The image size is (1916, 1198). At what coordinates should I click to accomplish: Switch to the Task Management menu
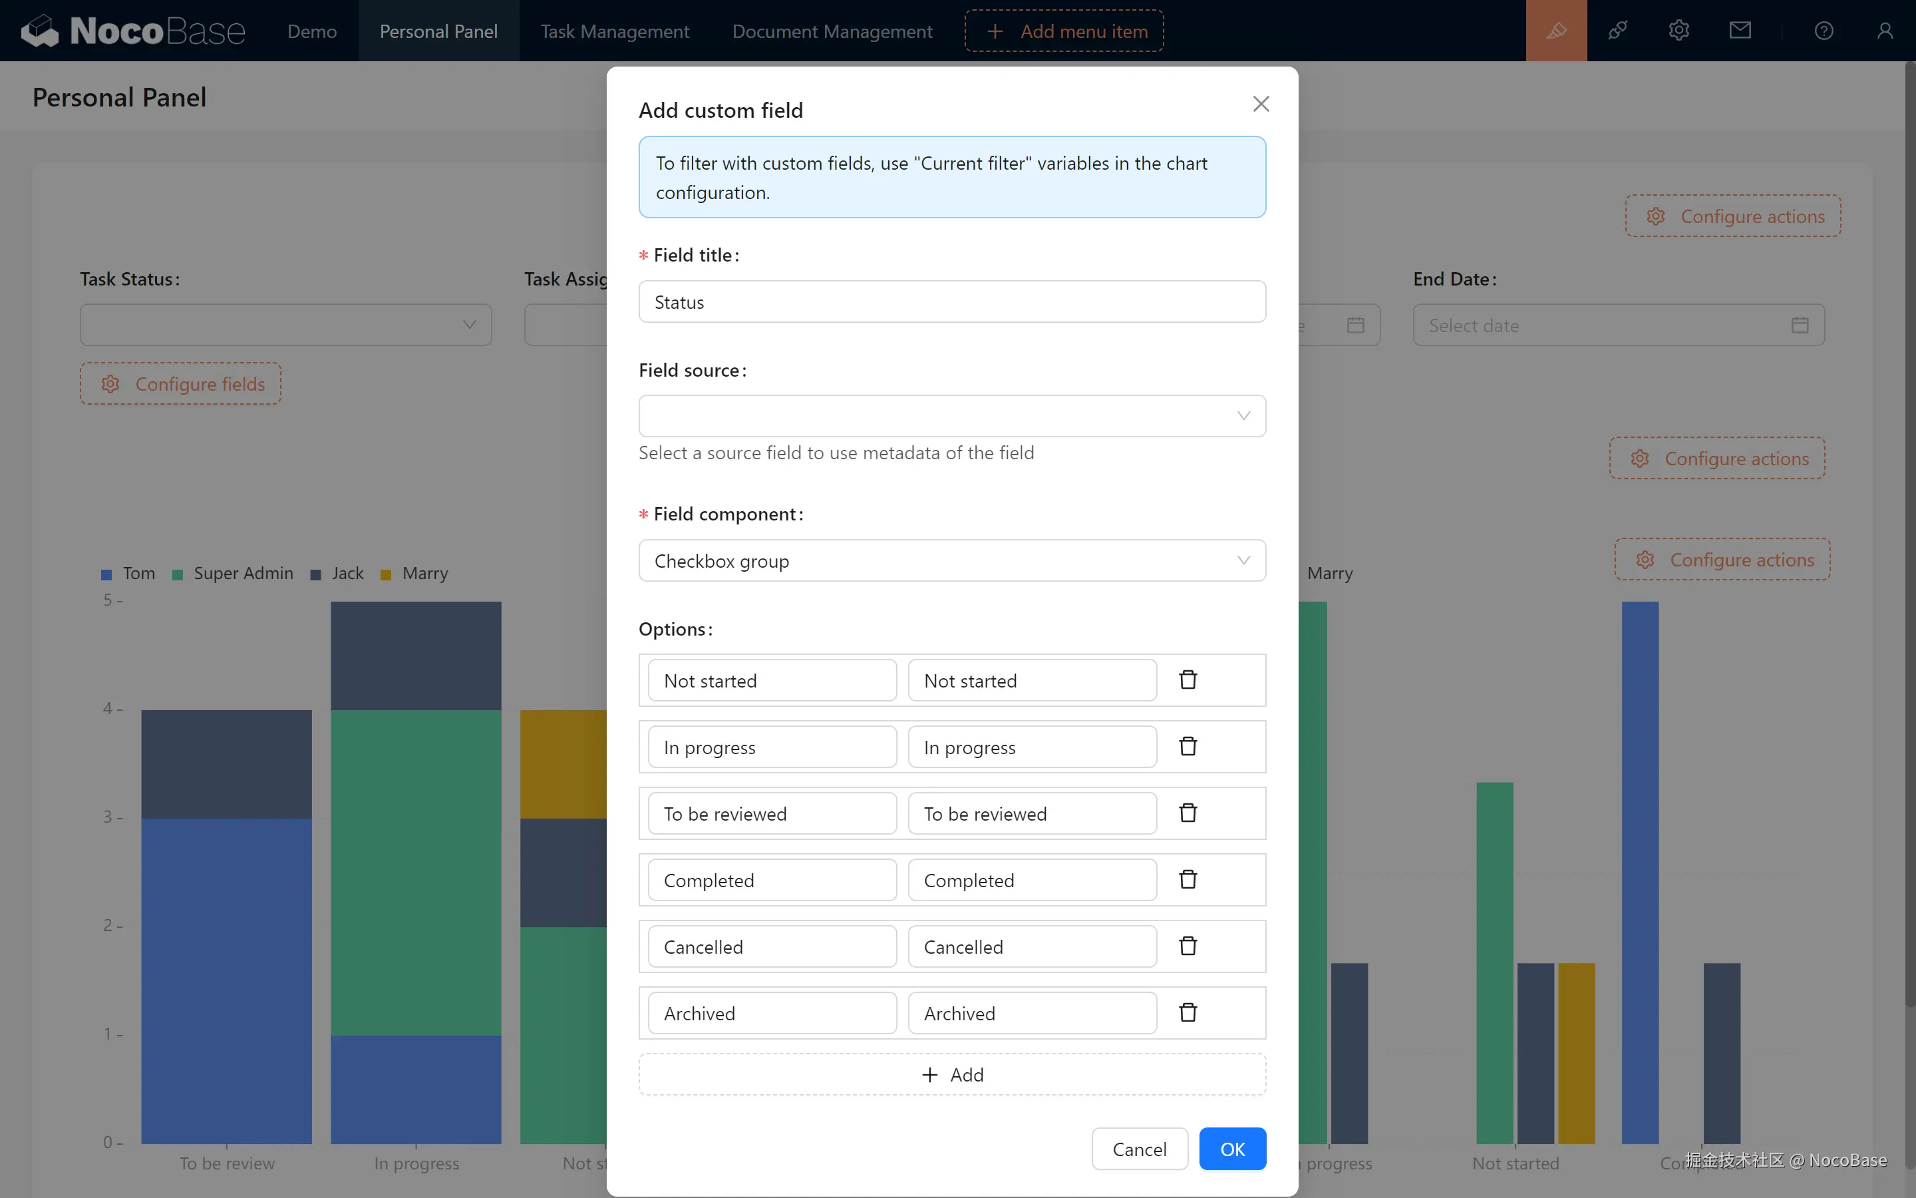click(x=615, y=31)
